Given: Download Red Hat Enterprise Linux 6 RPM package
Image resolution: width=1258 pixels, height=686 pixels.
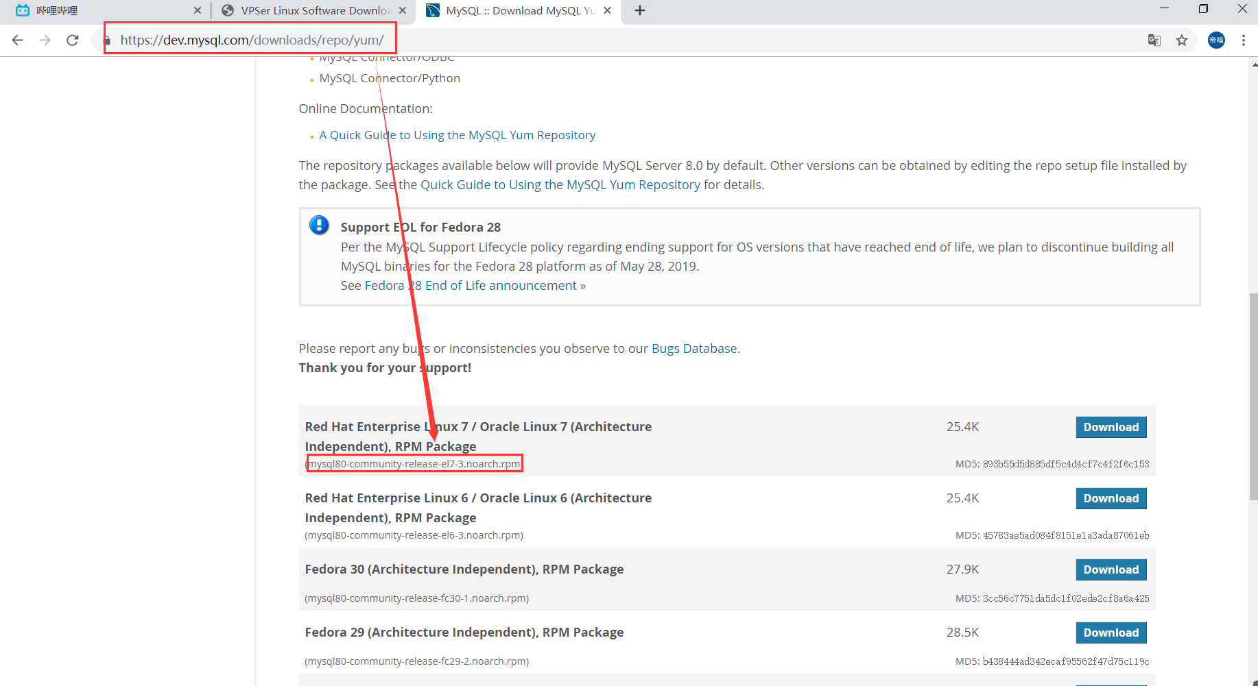Looking at the screenshot, I should point(1111,498).
